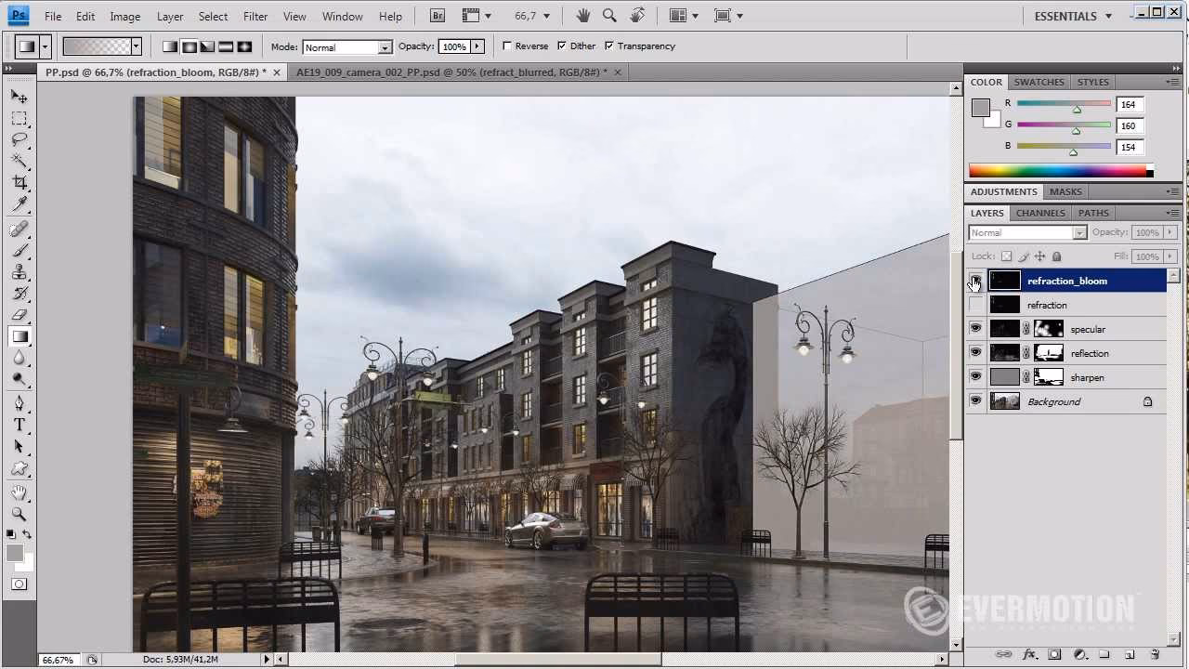Disable the Dither checkbox
The image size is (1189, 669).
pyautogui.click(x=564, y=46)
